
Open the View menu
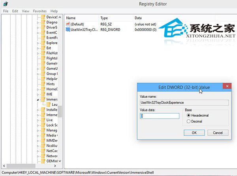pyautogui.click(x=25, y=11)
